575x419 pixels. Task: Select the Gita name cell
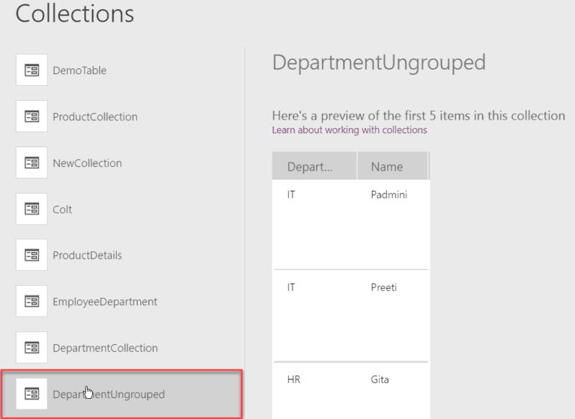click(x=380, y=379)
